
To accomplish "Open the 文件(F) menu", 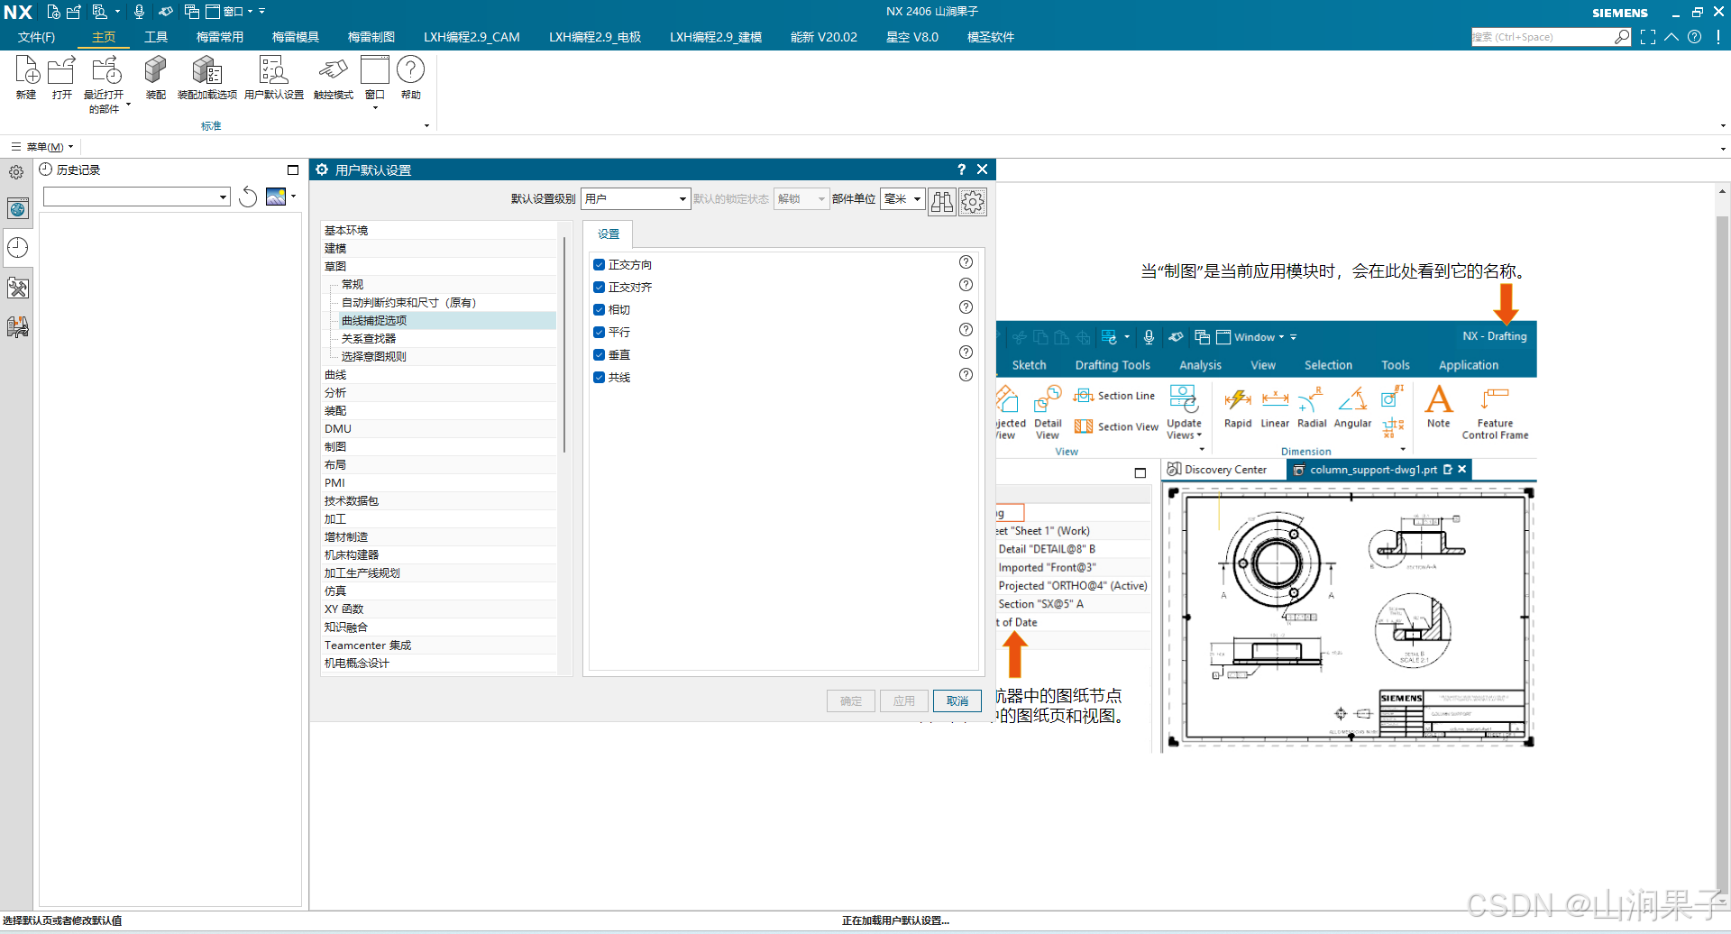I will [36, 37].
